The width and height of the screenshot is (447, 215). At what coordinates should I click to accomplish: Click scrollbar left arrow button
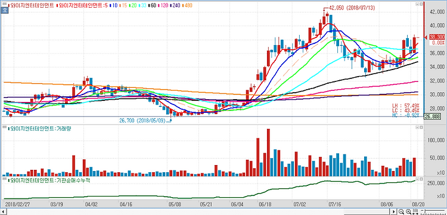pyautogui.click(x=3, y=211)
